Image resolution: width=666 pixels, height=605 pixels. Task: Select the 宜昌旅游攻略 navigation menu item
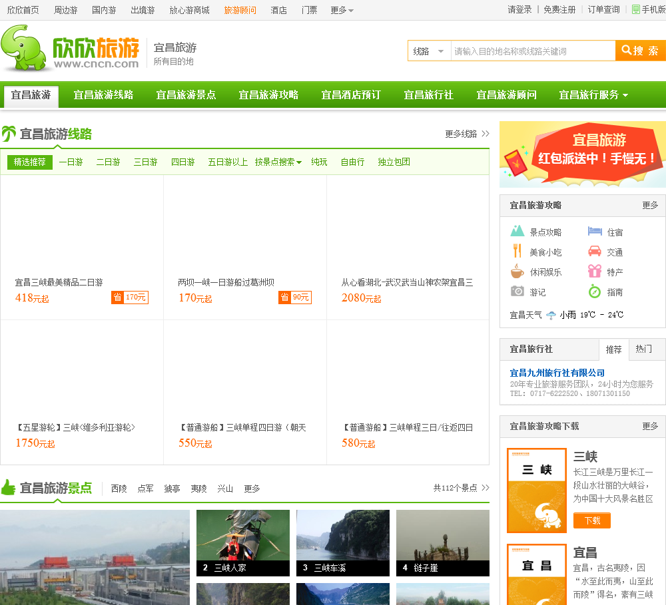coord(268,95)
